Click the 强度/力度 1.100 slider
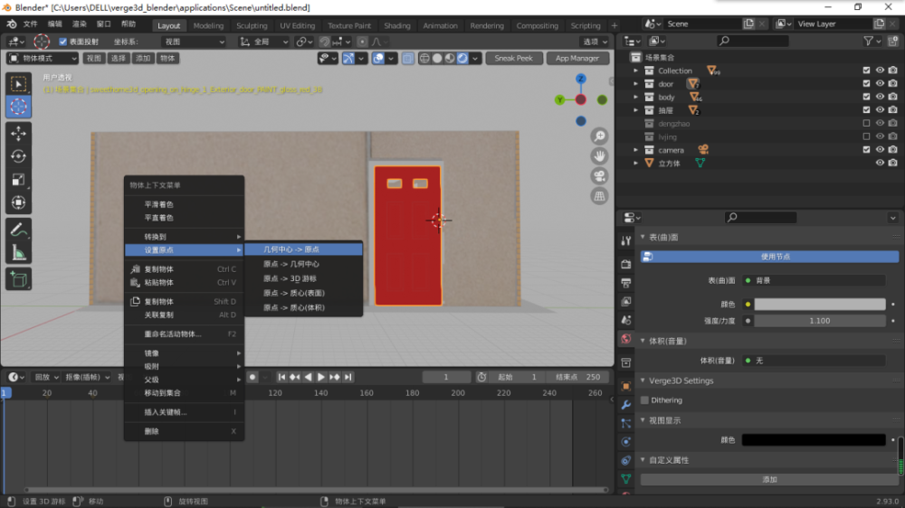This screenshot has height=508, width=905. [x=820, y=321]
